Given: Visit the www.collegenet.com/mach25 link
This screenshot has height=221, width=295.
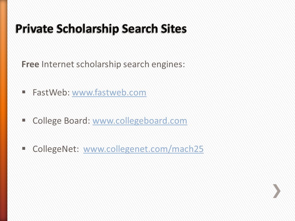Looking at the screenshot, I should click(x=144, y=149).
